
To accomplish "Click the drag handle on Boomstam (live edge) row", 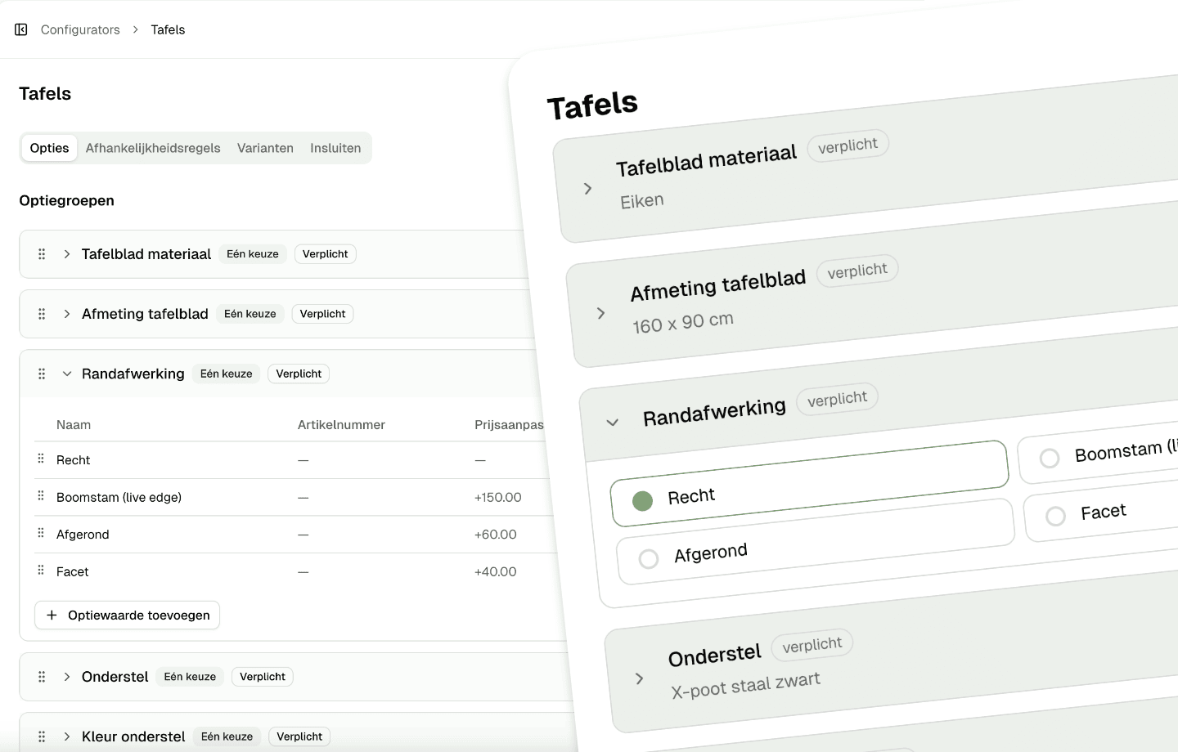I will (39, 496).
